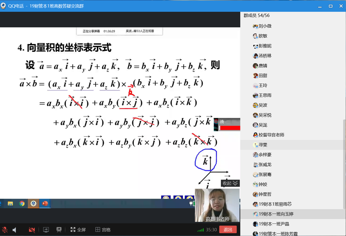Click the share screen icon

click(x=46, y=230)
